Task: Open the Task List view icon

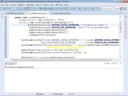Action: (x=126, y=17)
